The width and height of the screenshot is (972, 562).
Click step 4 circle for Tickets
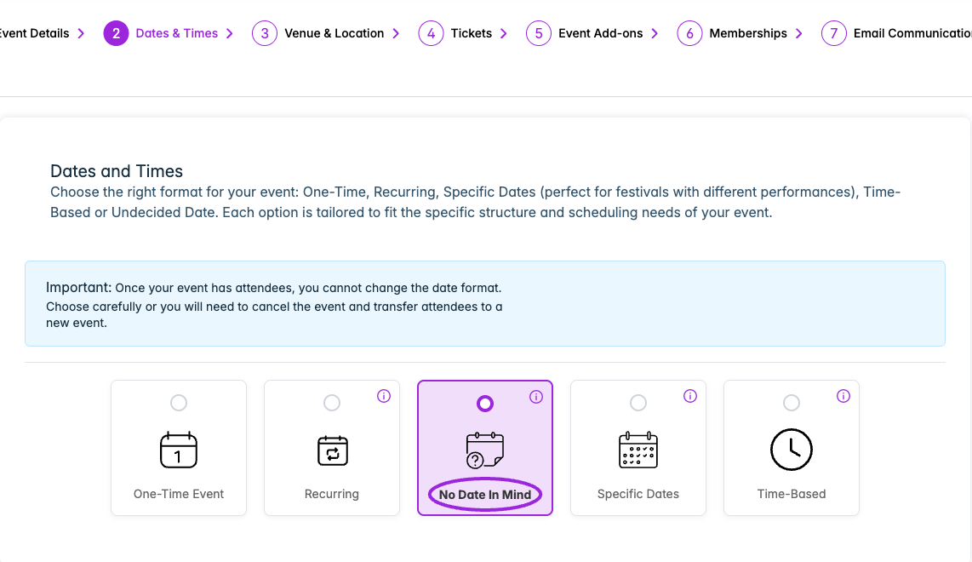(x=431, y=33)
